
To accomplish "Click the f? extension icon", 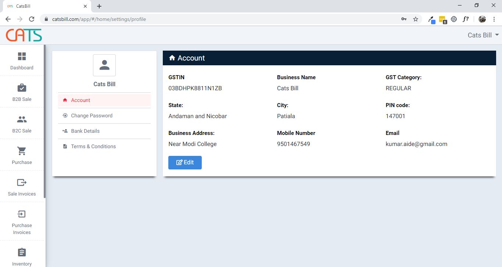I will coord(466,19).
